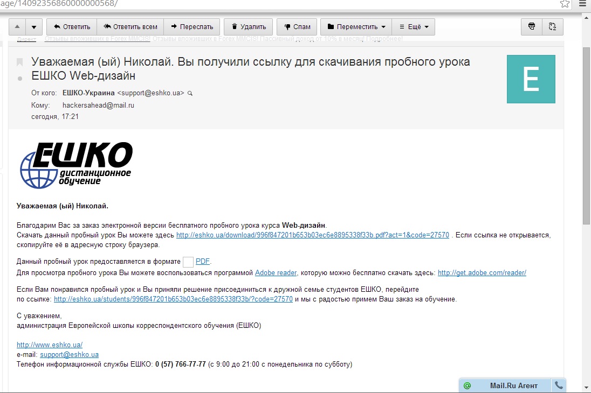
Task: Forward the email with Переслать
Action: [192, 27]
